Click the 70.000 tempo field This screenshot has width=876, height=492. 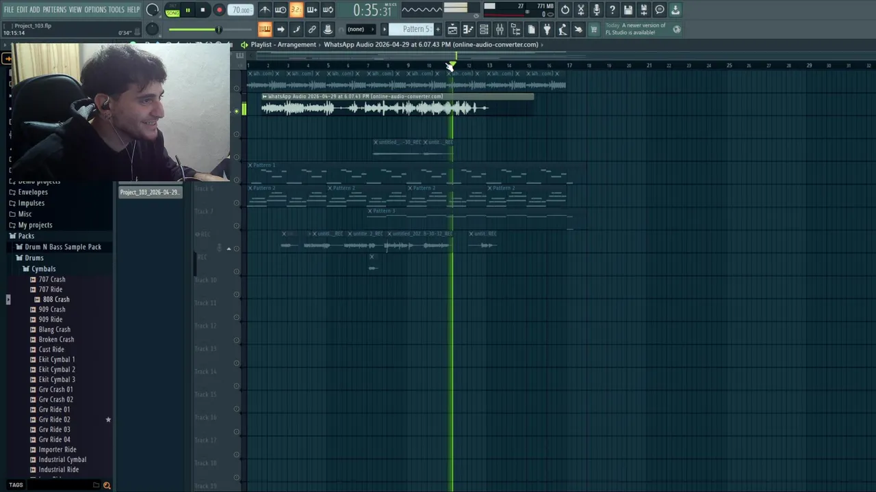click(240, 10)
